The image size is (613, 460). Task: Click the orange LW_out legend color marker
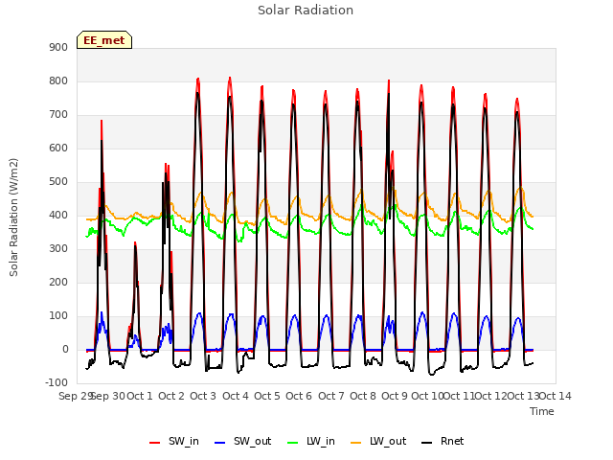tap(356, 443)
